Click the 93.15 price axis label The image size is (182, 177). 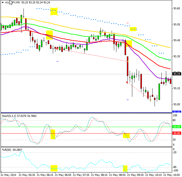pyautogui.click(x=177, y=88)
